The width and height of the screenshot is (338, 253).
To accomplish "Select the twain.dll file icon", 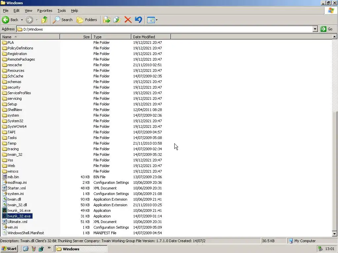I will [x=5, y=199].
